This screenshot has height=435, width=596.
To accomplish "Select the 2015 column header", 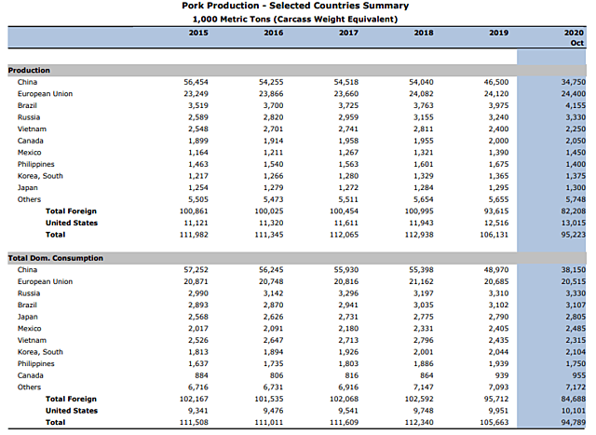I will (x=198, y=33).
